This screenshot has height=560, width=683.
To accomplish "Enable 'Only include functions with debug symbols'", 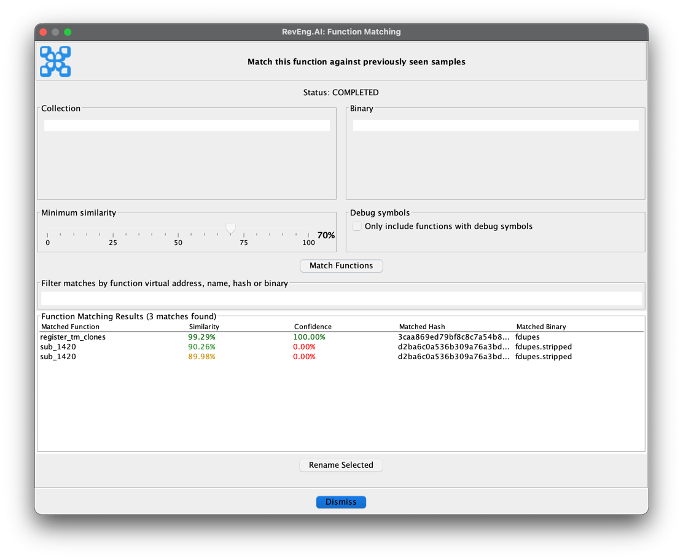I will (357, 226).
